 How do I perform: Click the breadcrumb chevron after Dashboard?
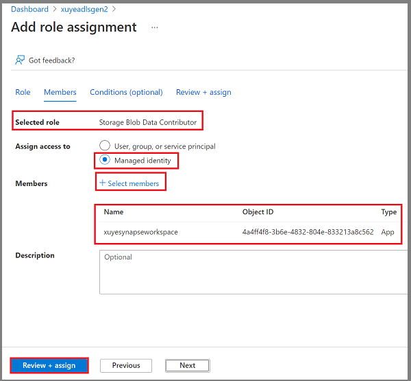(55, 9)
